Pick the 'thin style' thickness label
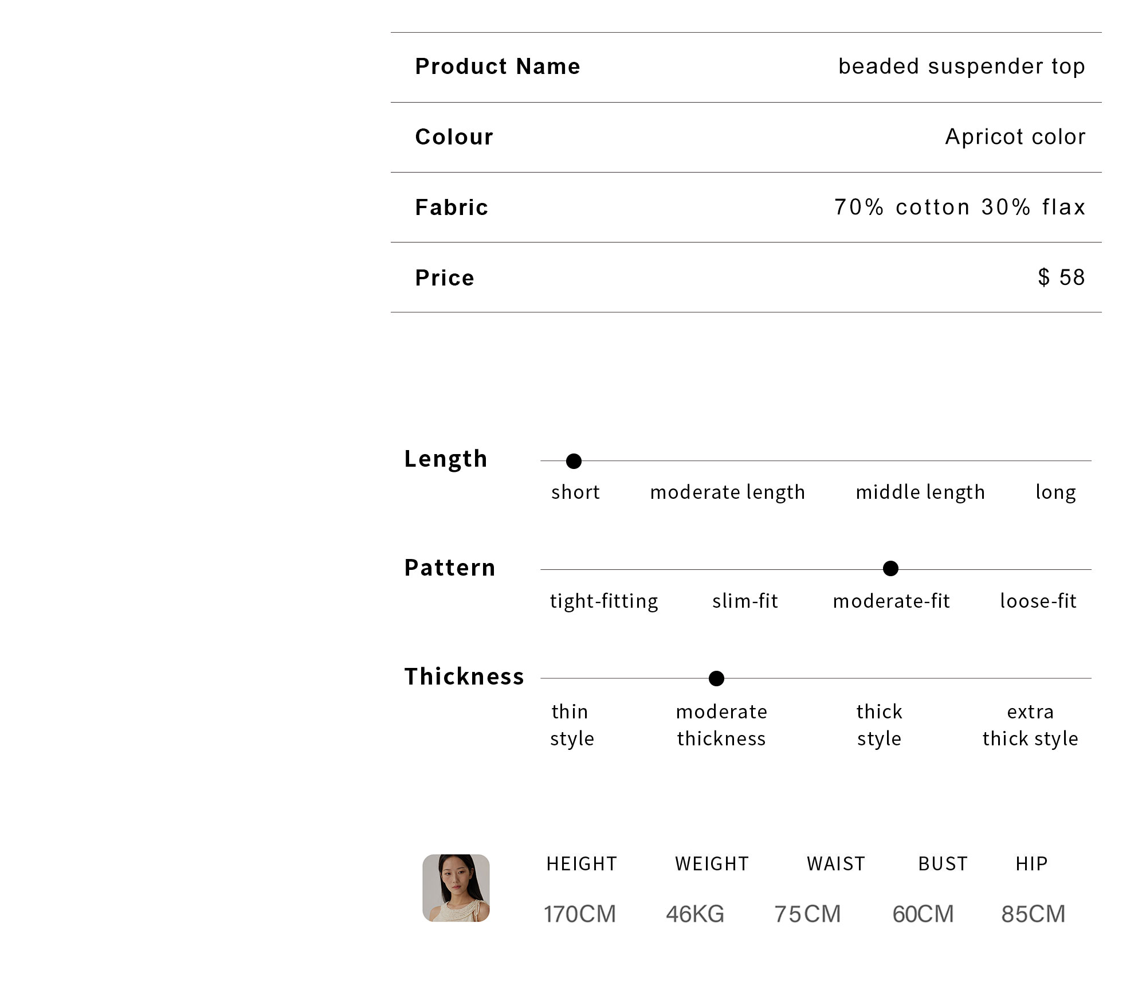Viewport: 1146px width, 993px height. 571,725
